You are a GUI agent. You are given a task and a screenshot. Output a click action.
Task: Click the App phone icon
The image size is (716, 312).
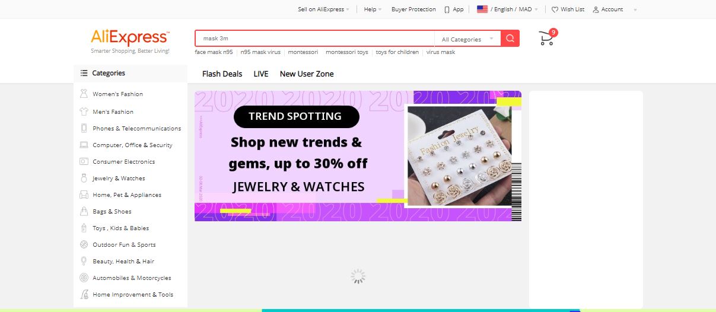(x=447, y=9)
